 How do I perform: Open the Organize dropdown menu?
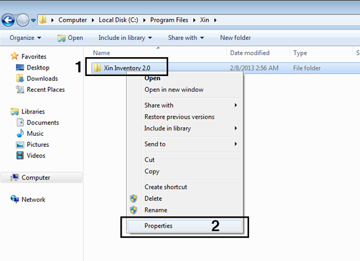coord(25,38)
